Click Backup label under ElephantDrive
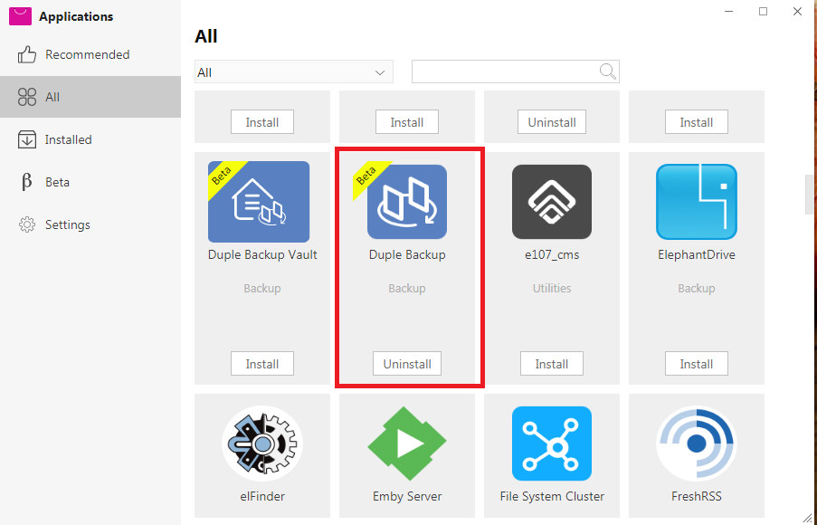The width and height of the screenshot is (817, 525). pos(697,289)
